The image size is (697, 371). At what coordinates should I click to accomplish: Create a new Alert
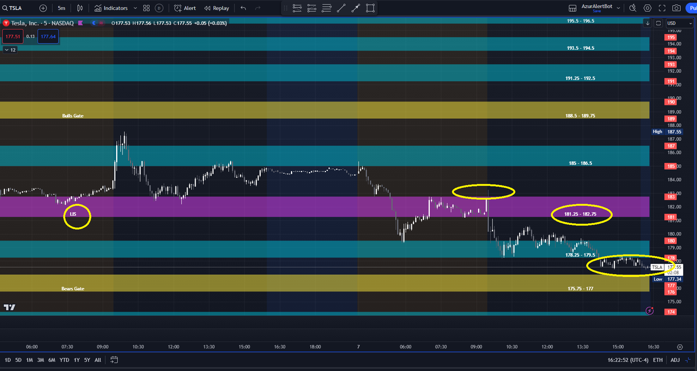(x=185, y=8)
